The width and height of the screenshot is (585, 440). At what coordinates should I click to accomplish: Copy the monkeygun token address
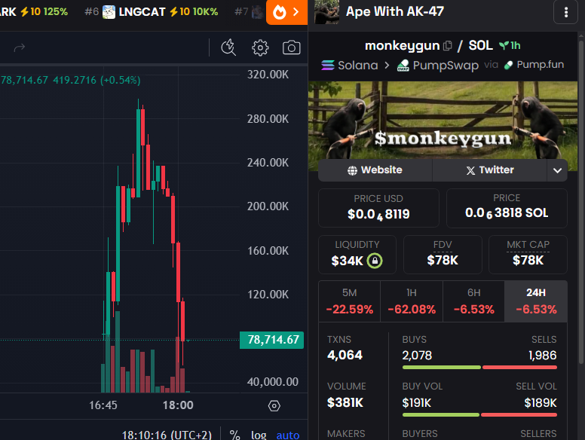pos(448,46)
